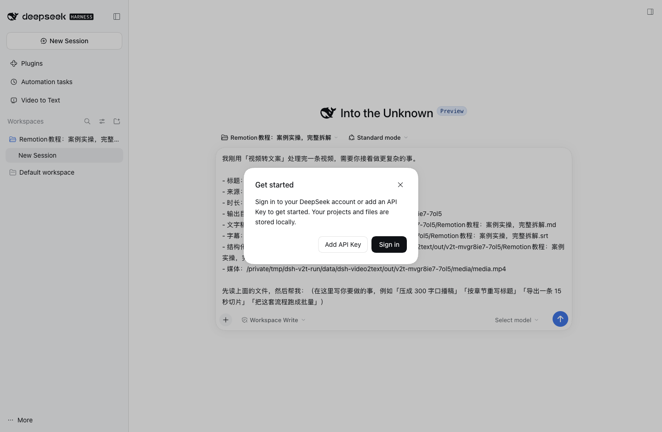Click the Workspaces section label
The width and height of the screenshot is (662, 432).
tap(25, 121)
